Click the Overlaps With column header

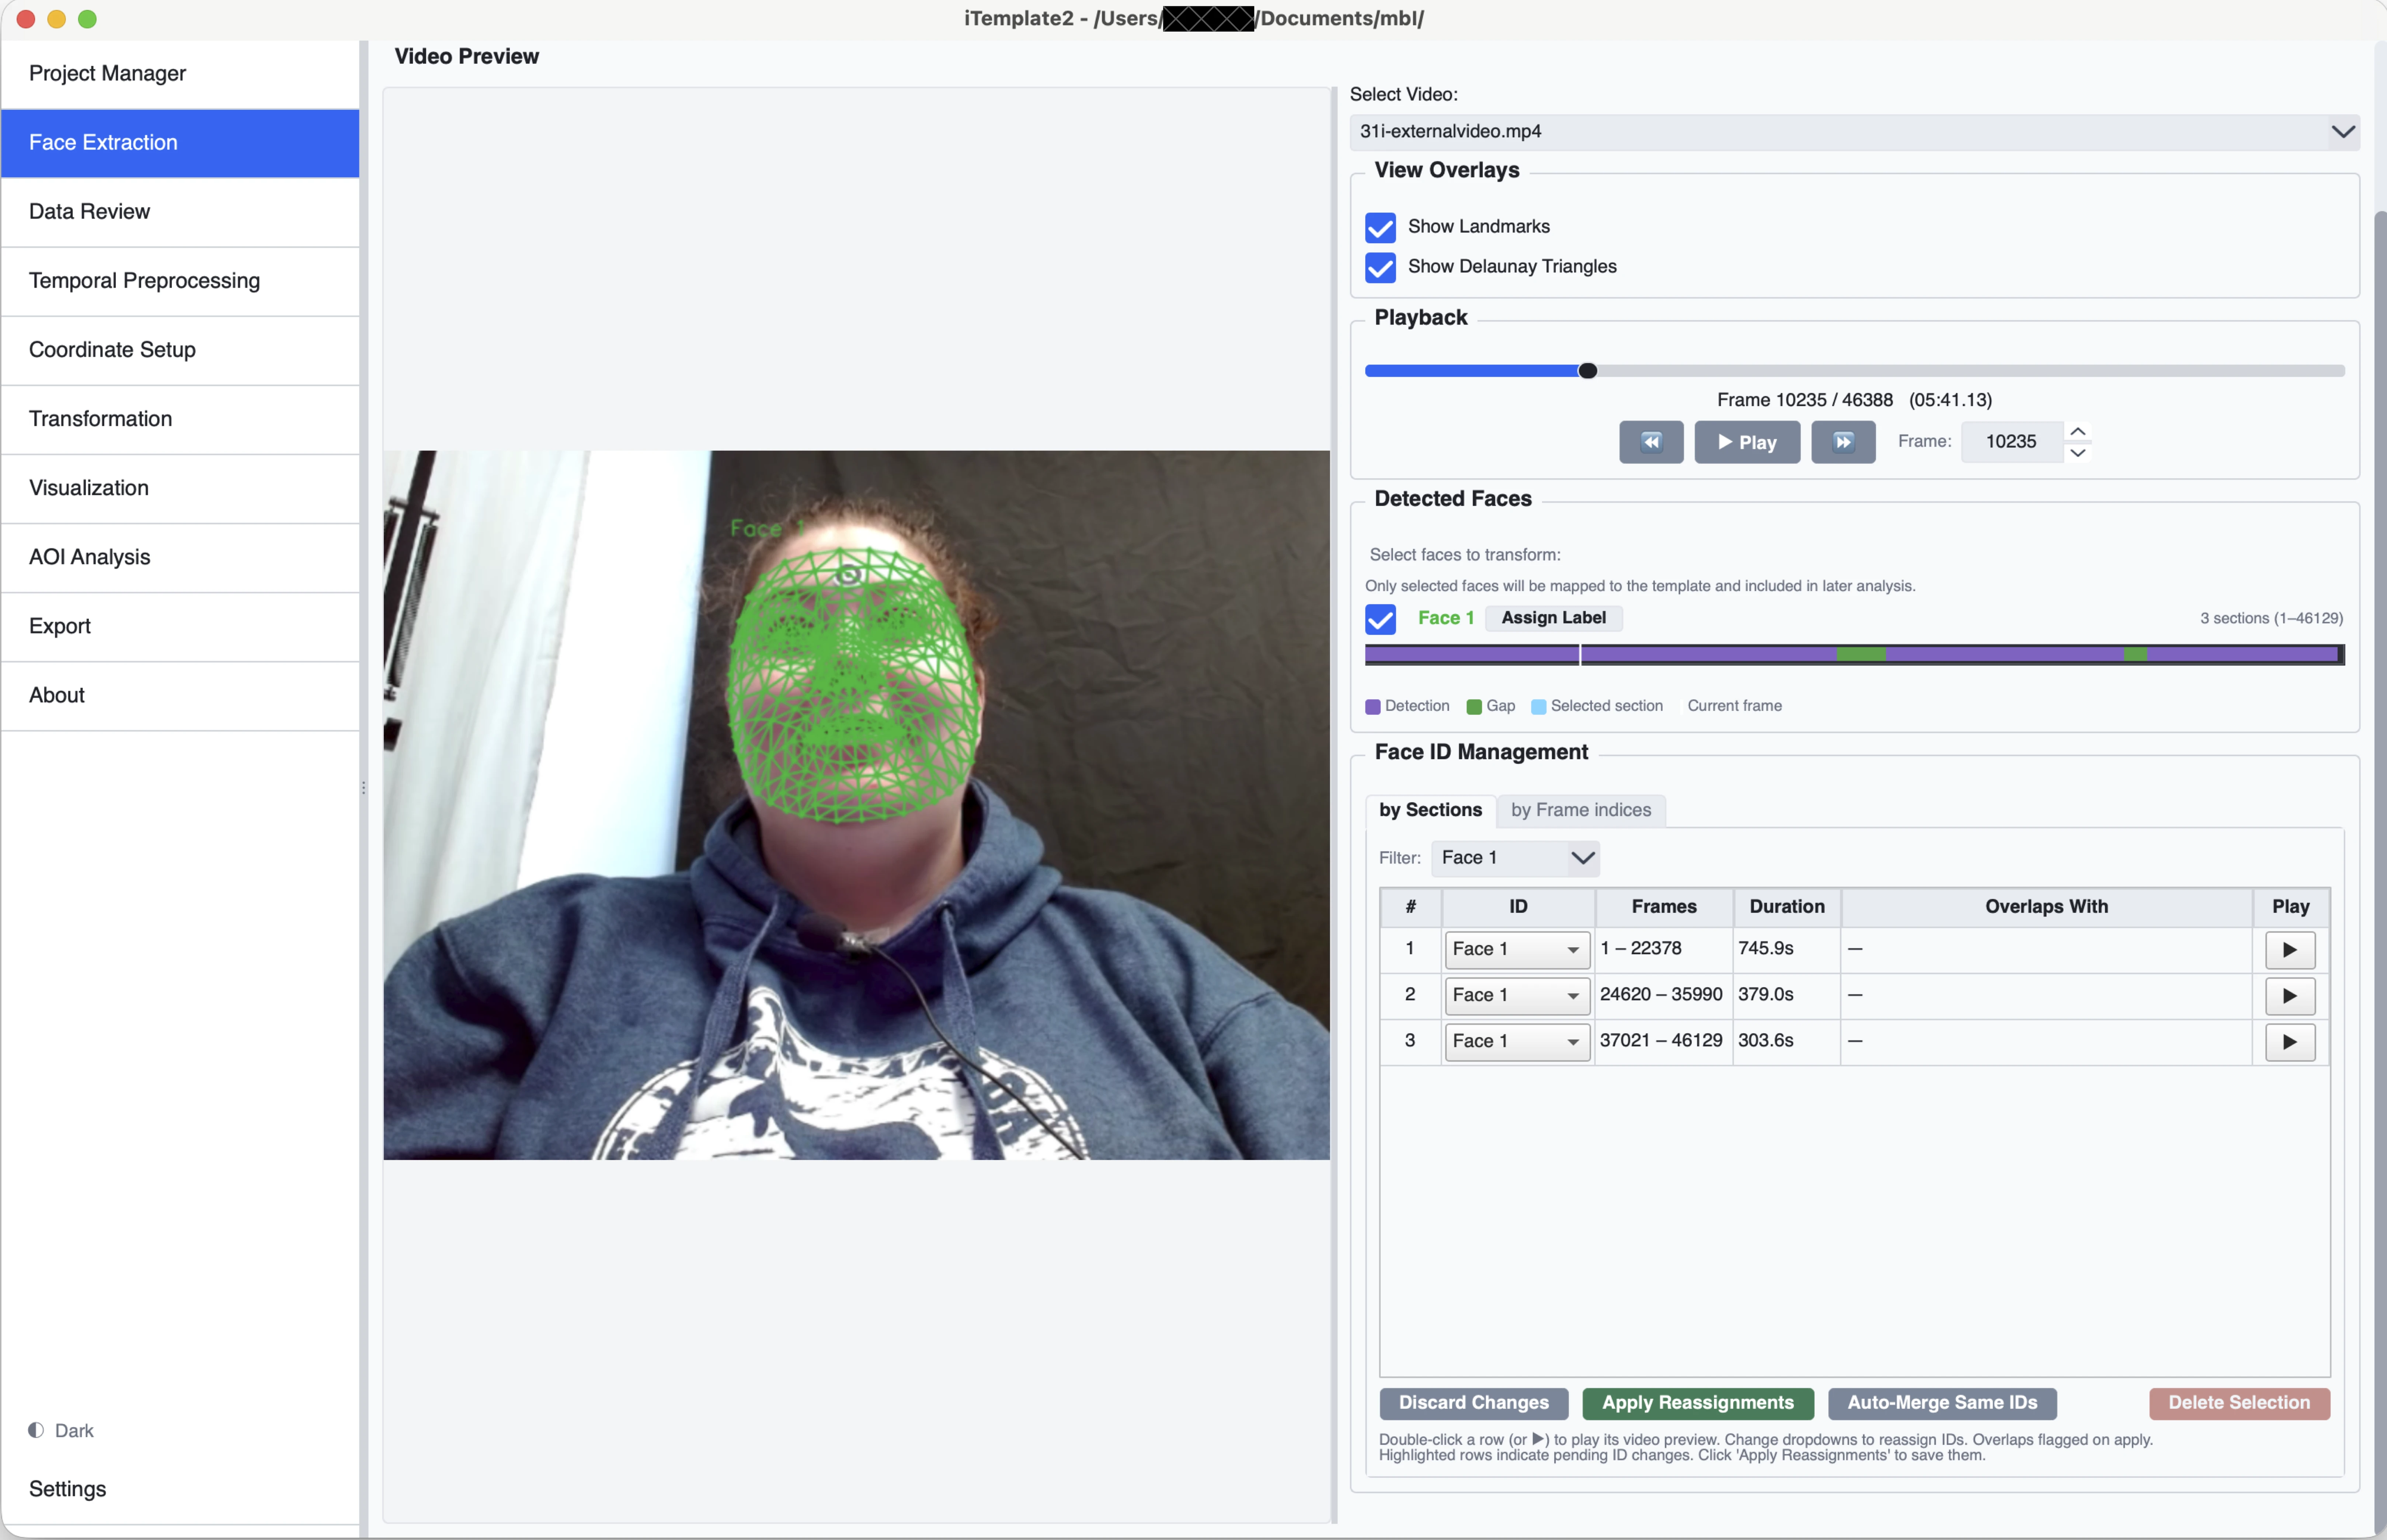pos(2046,907)
